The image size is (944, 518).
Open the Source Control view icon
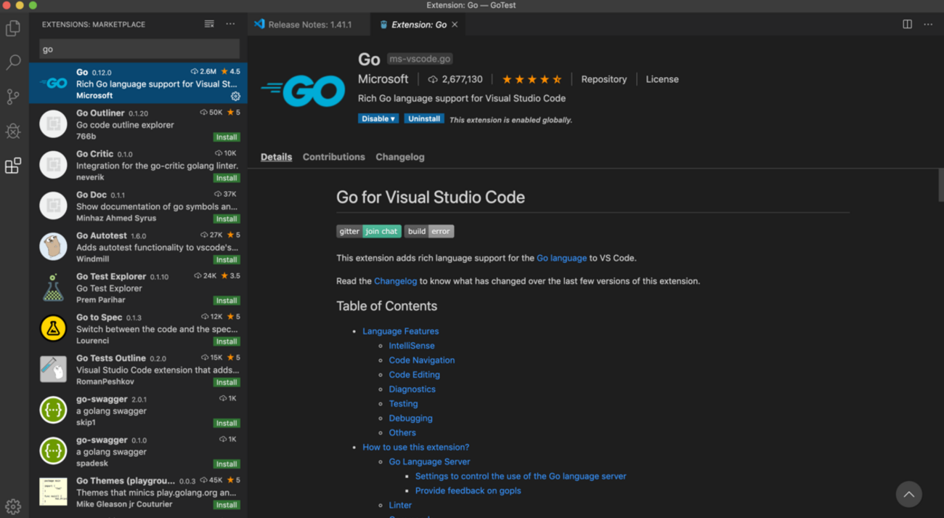click(x=13, y=97)
